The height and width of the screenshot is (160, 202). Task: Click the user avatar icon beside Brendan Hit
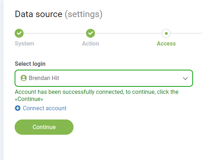coord(24,78)
